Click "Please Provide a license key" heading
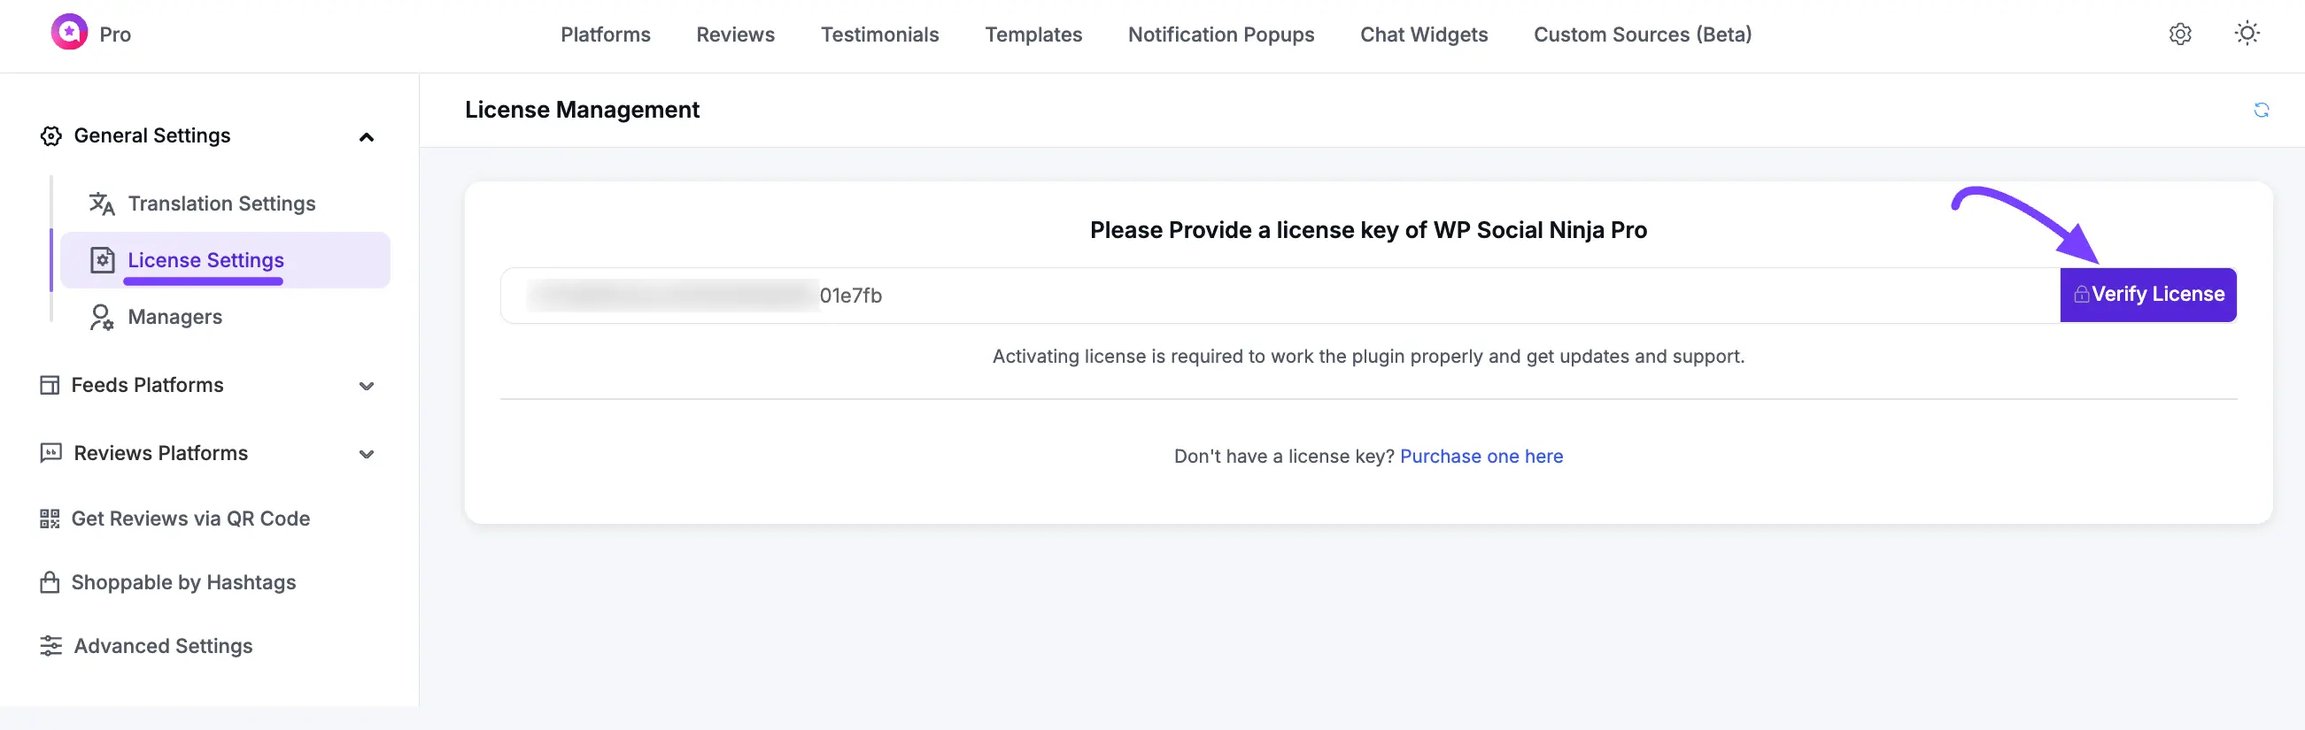 tap(1367, 231)
